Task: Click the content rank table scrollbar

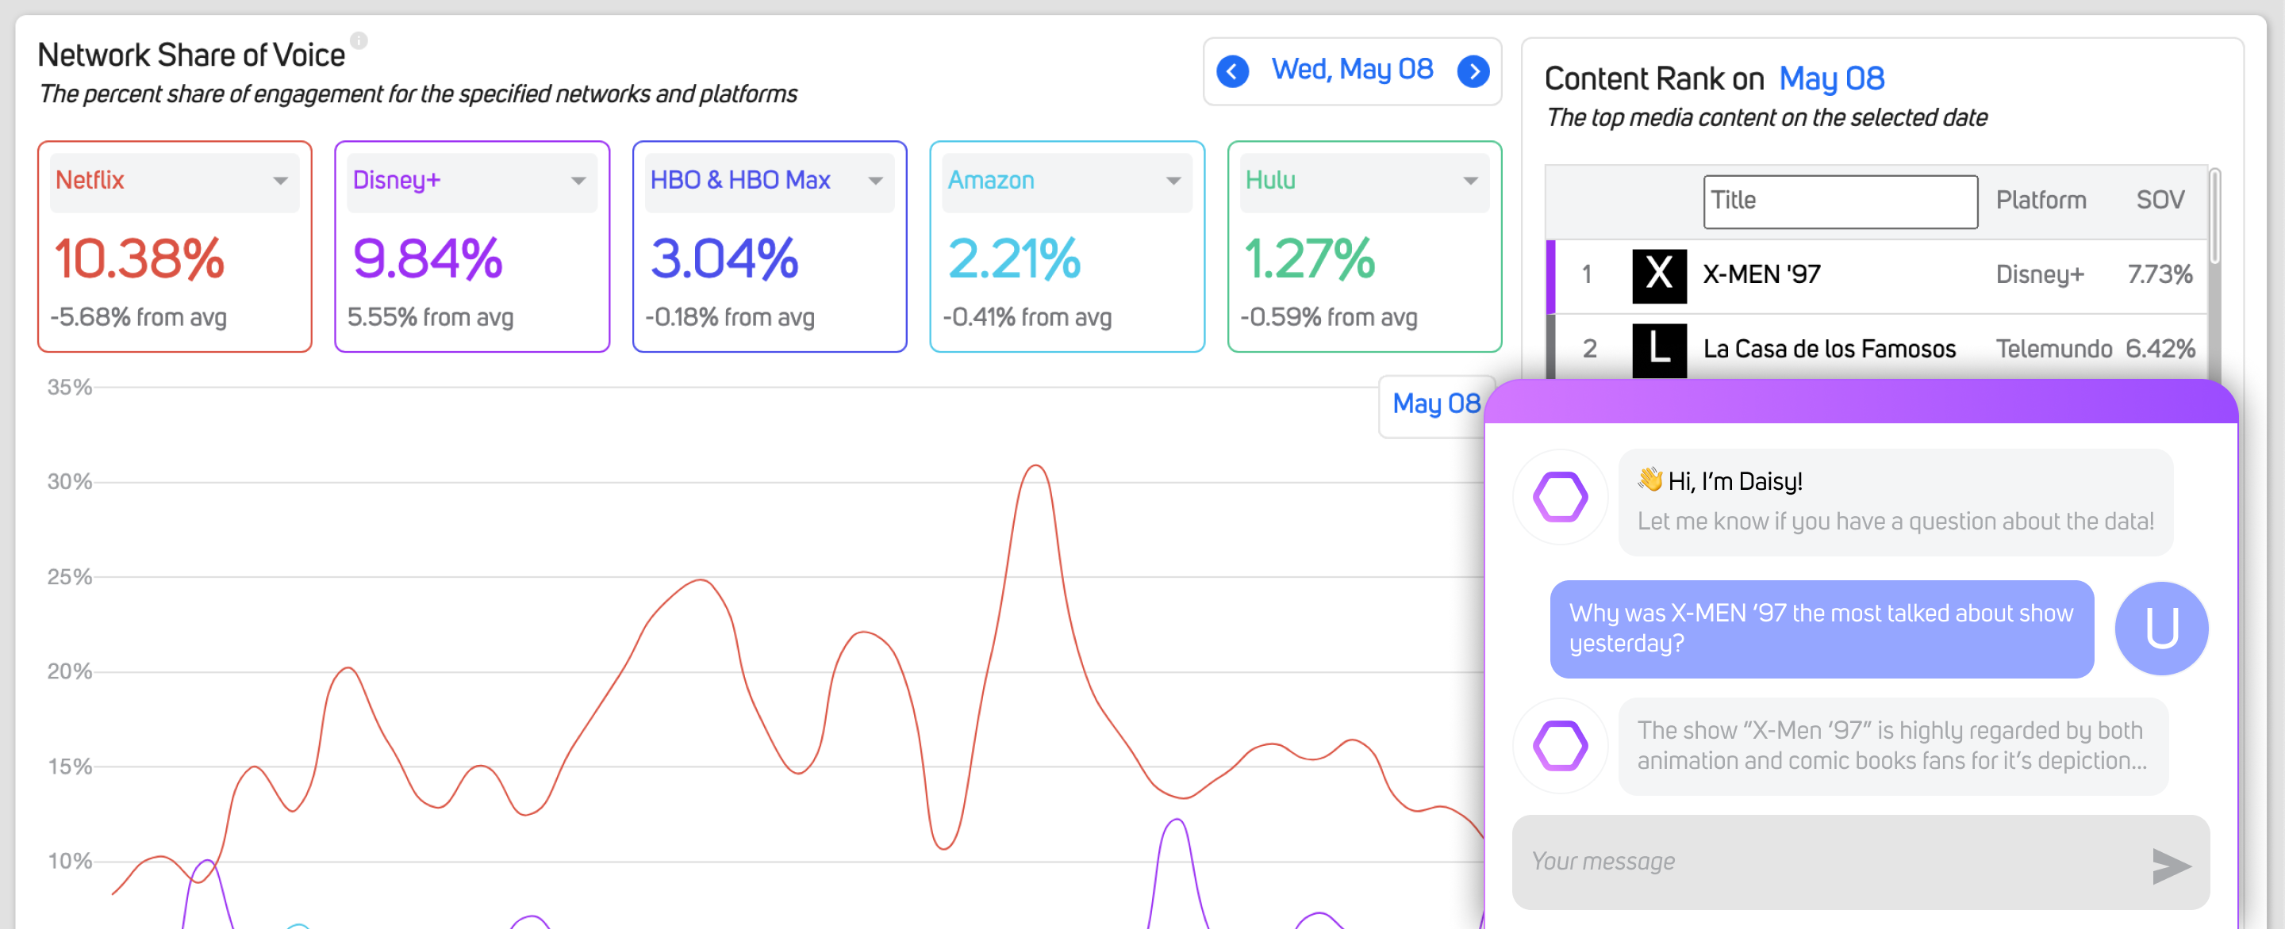Action: tap(2214, 217)
